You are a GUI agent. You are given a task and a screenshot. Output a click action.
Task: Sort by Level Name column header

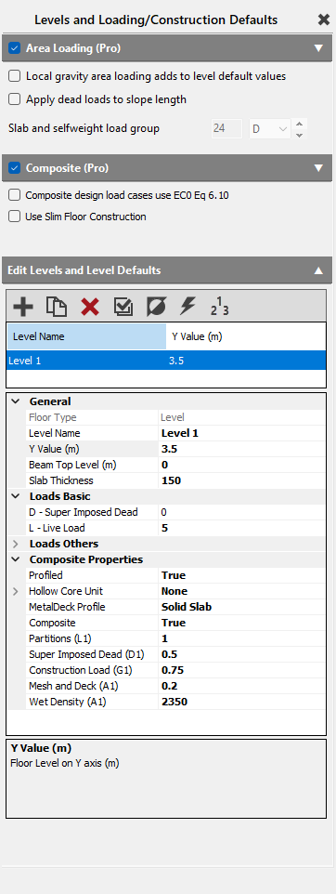[86, 336]
